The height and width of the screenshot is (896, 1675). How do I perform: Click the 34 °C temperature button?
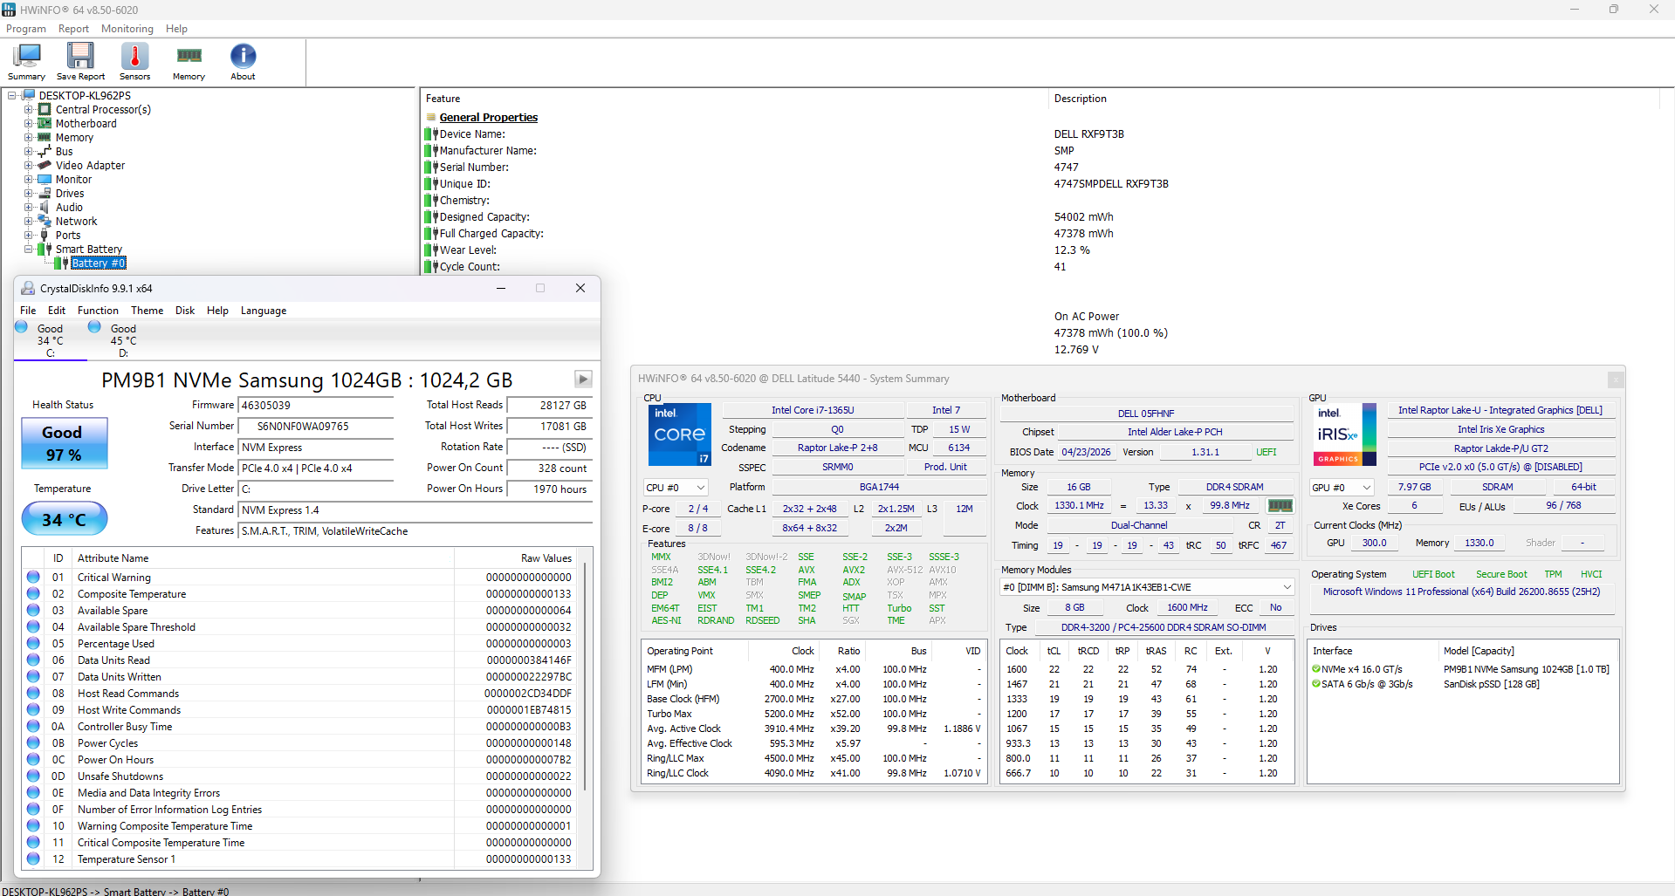[x=65, y=519]
